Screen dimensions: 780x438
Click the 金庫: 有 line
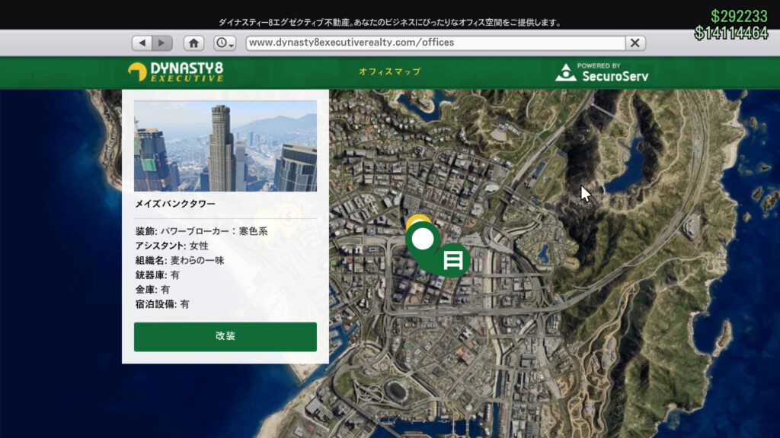[152, 290]
